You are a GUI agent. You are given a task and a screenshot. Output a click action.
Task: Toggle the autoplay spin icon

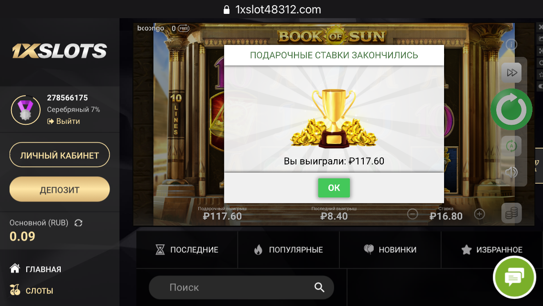click(511, 146)
